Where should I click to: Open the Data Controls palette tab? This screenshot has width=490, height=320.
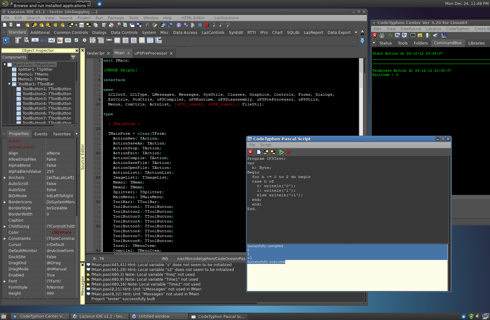coord(124,33)
